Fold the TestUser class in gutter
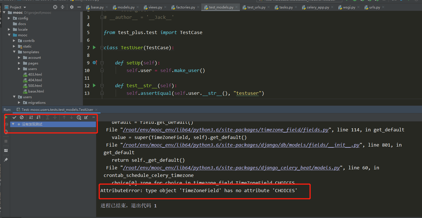Image resolution: width=422 pixels, height=218 pixels. pos(102,48)
